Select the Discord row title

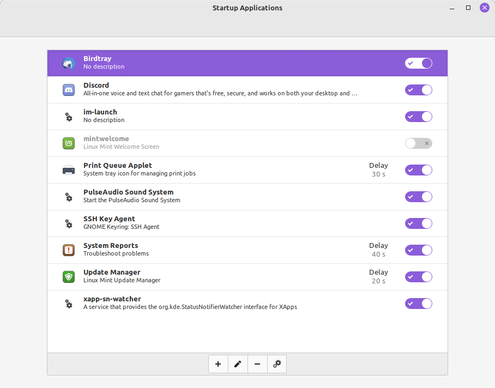click(x=96, y=85)
